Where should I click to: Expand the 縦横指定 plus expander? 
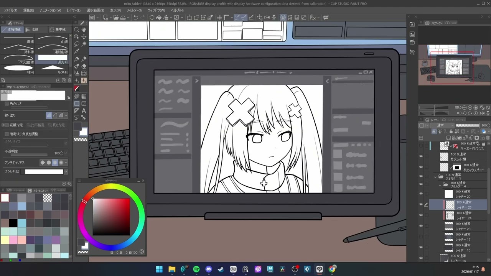coord(3,125)
